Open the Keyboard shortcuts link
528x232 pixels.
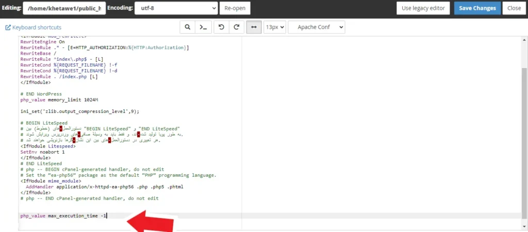(x=33, y=27)
